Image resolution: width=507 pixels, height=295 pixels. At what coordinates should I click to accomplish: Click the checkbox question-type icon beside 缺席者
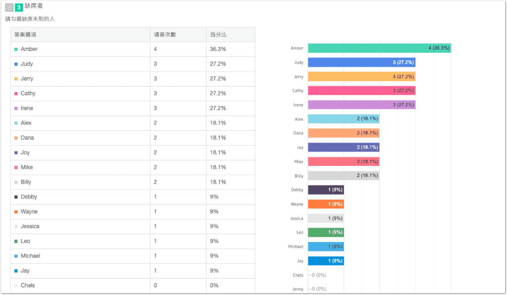pyautogui.click(x=9, y=8)
